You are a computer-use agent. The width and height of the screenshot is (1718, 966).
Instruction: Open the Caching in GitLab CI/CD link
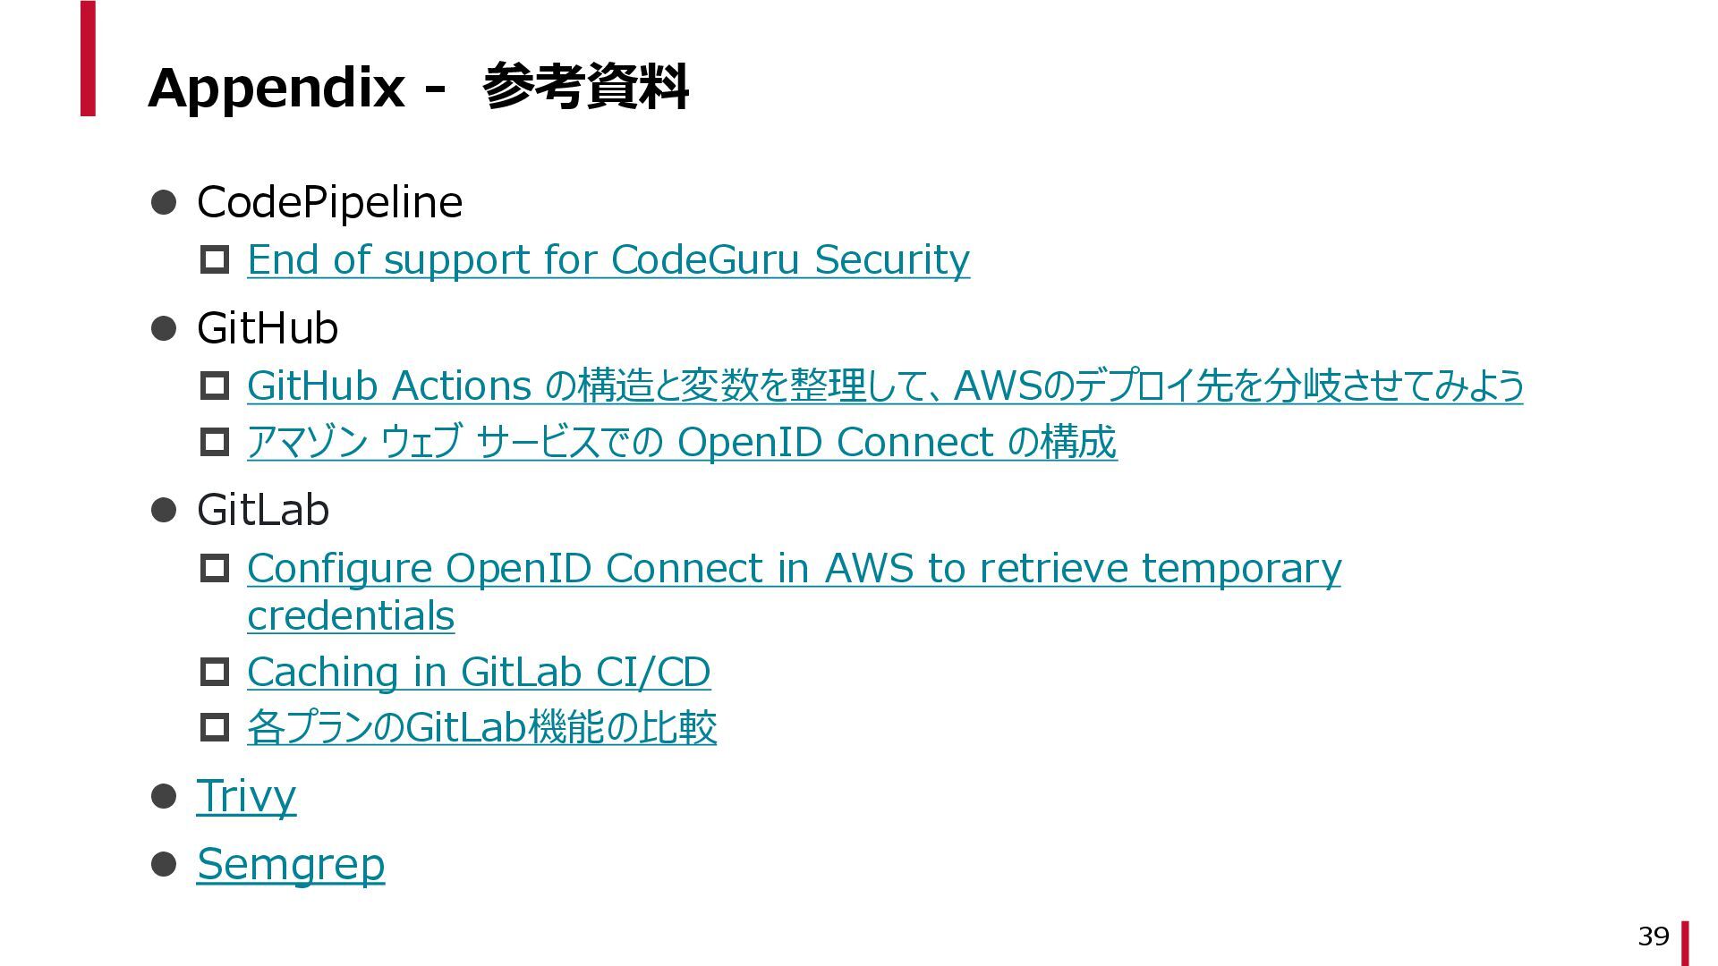coord(479,673)
